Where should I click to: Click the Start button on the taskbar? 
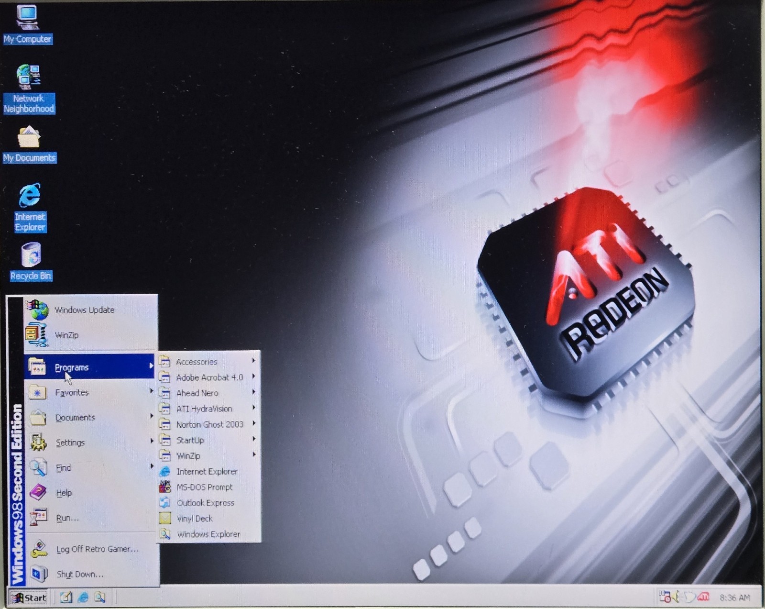(29, 598)
